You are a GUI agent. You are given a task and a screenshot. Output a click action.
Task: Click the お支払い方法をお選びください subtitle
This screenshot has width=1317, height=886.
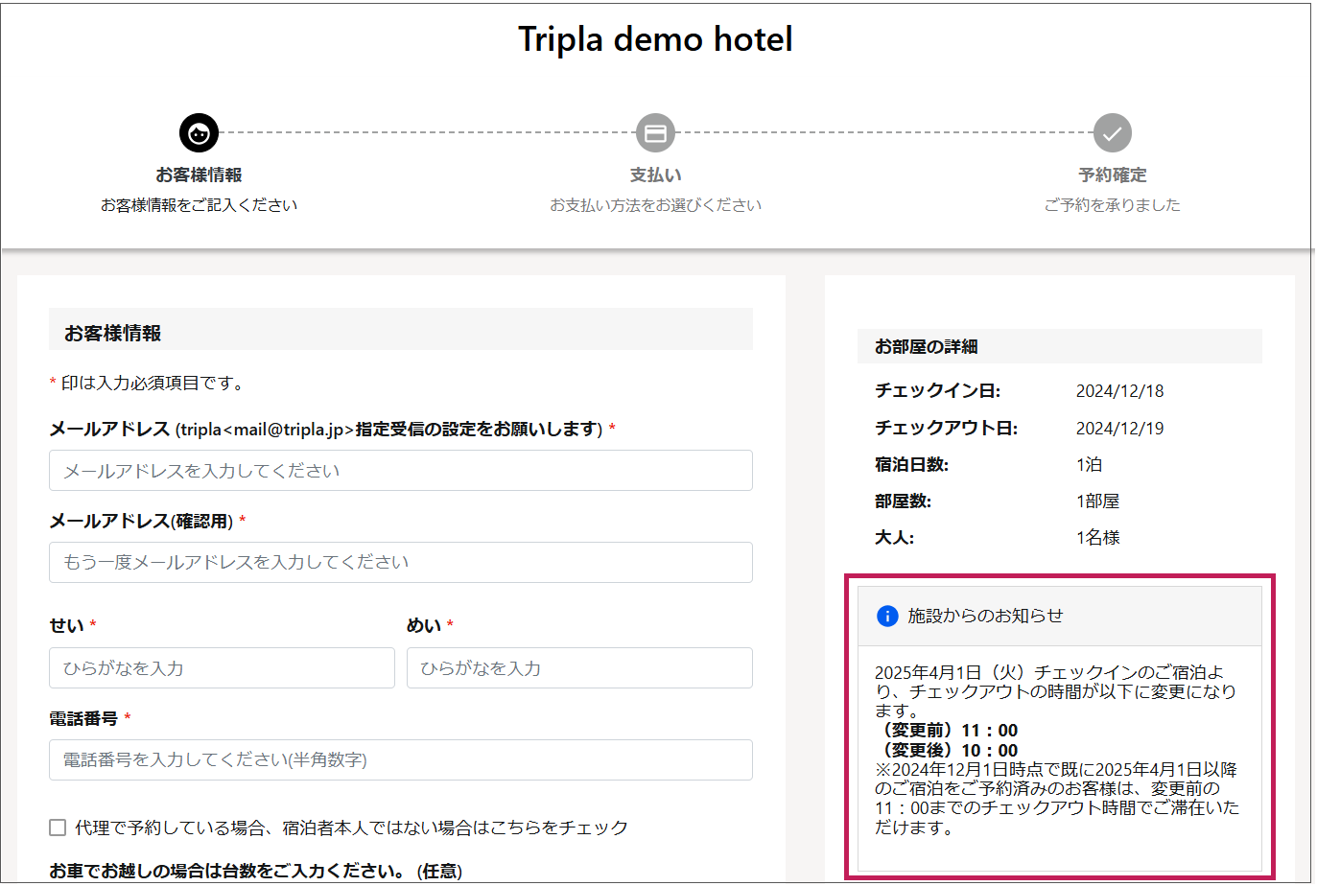(655, 205)
